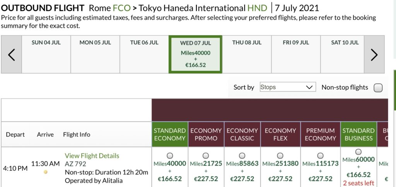396x187 pixels.
Task: Click the Standard Economy column header
Action: tap(169, 134)
